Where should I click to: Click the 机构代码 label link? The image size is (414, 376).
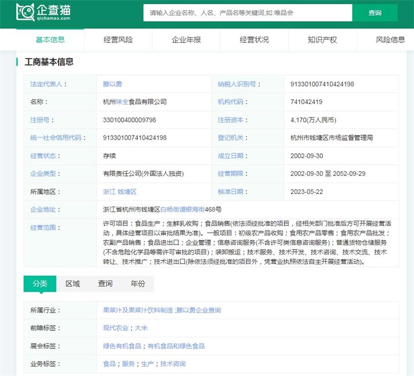coord(230,102)
